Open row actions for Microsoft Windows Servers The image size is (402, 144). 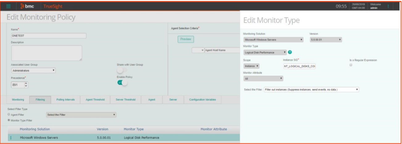coord(11,138)
